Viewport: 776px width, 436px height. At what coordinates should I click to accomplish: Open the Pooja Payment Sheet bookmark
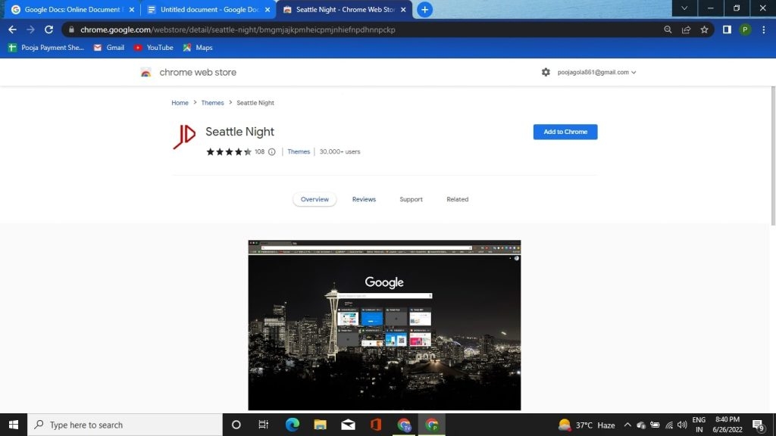(46, 48)
